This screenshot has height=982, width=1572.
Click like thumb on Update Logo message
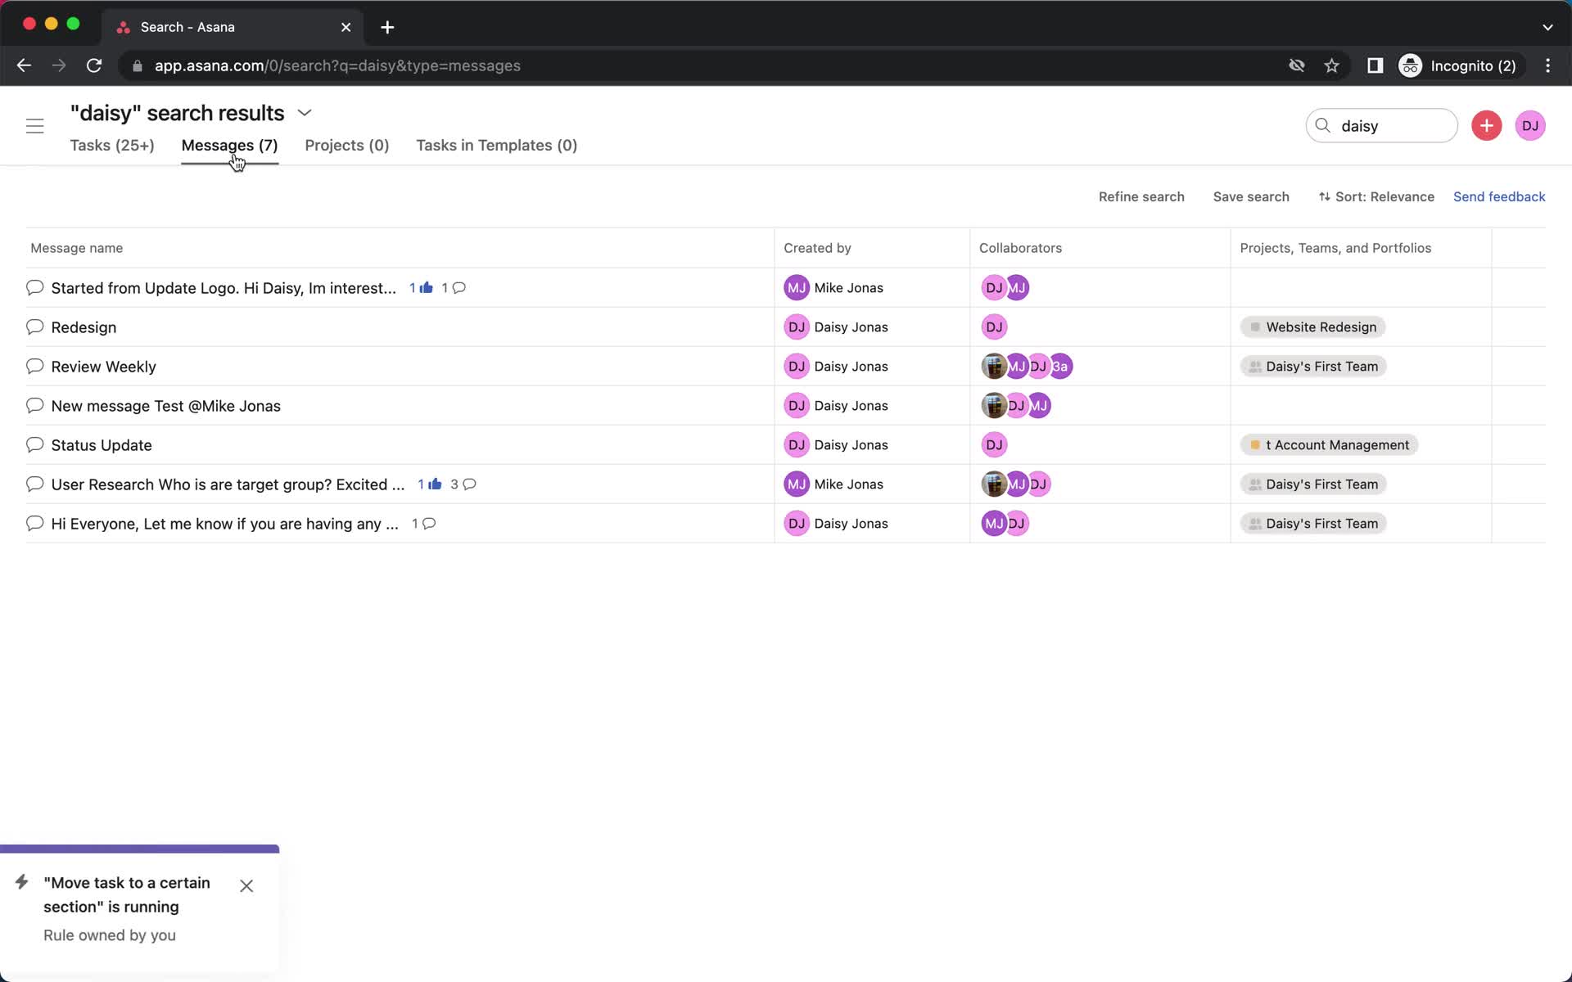pyautogui.click(x=426, y=287)
